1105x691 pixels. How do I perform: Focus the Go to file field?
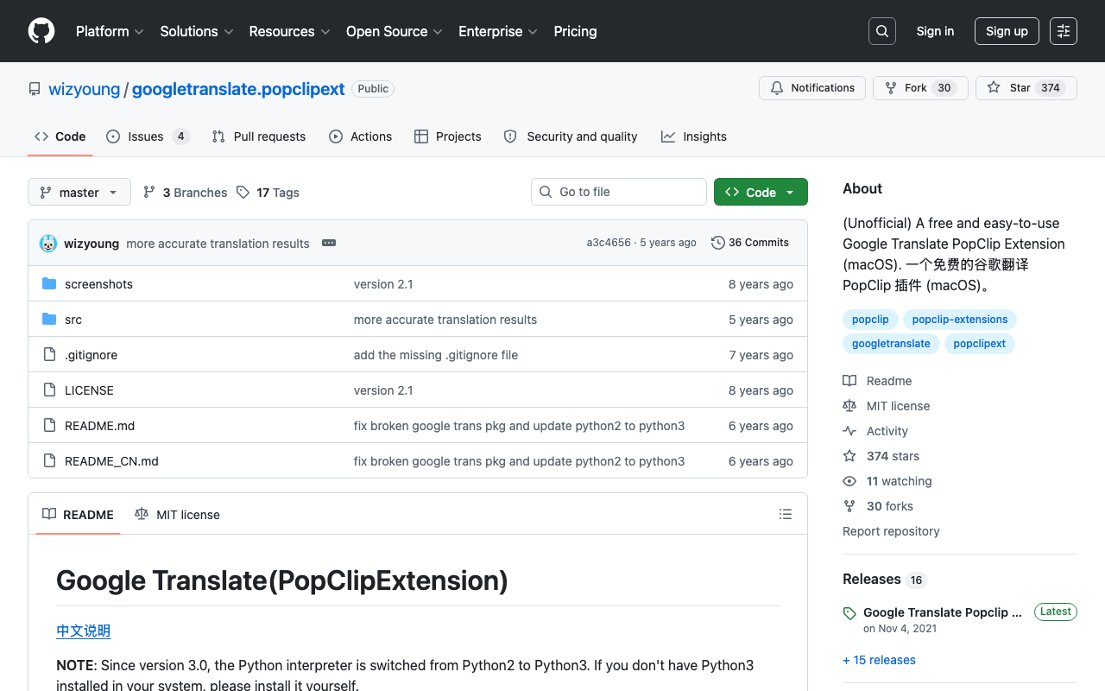619,192
